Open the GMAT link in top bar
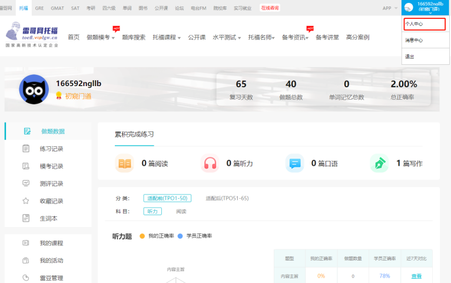 tap(57, 8)
